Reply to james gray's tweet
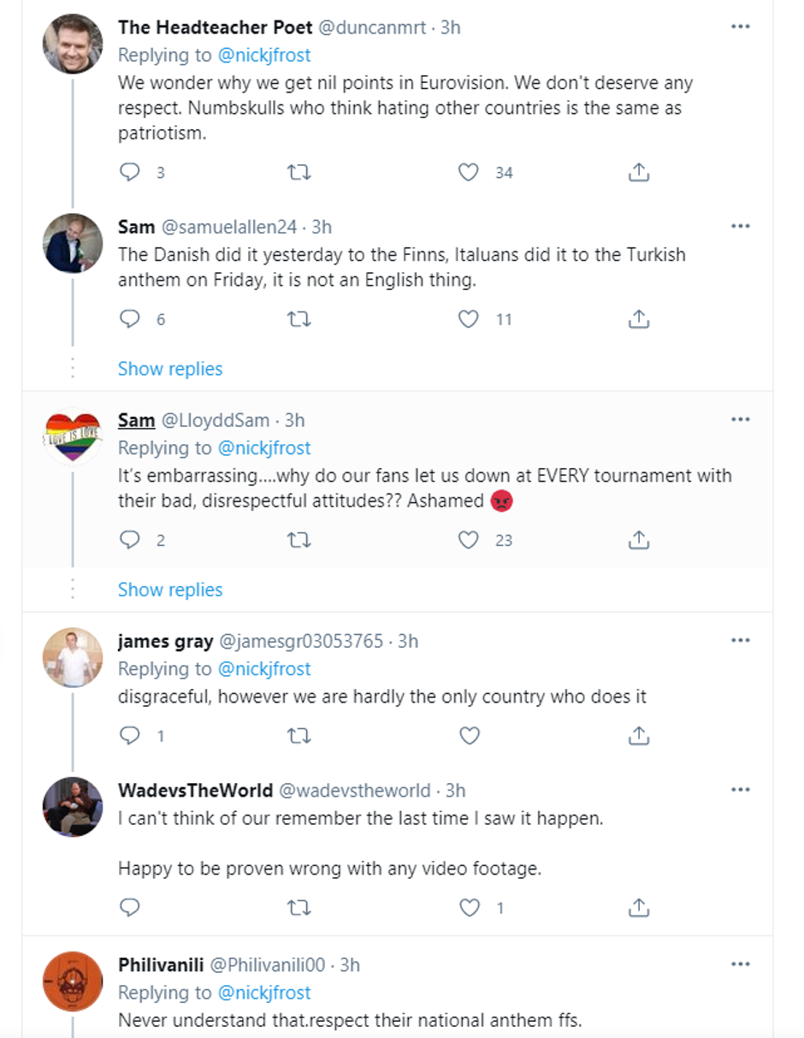 (x=129, y=735)
